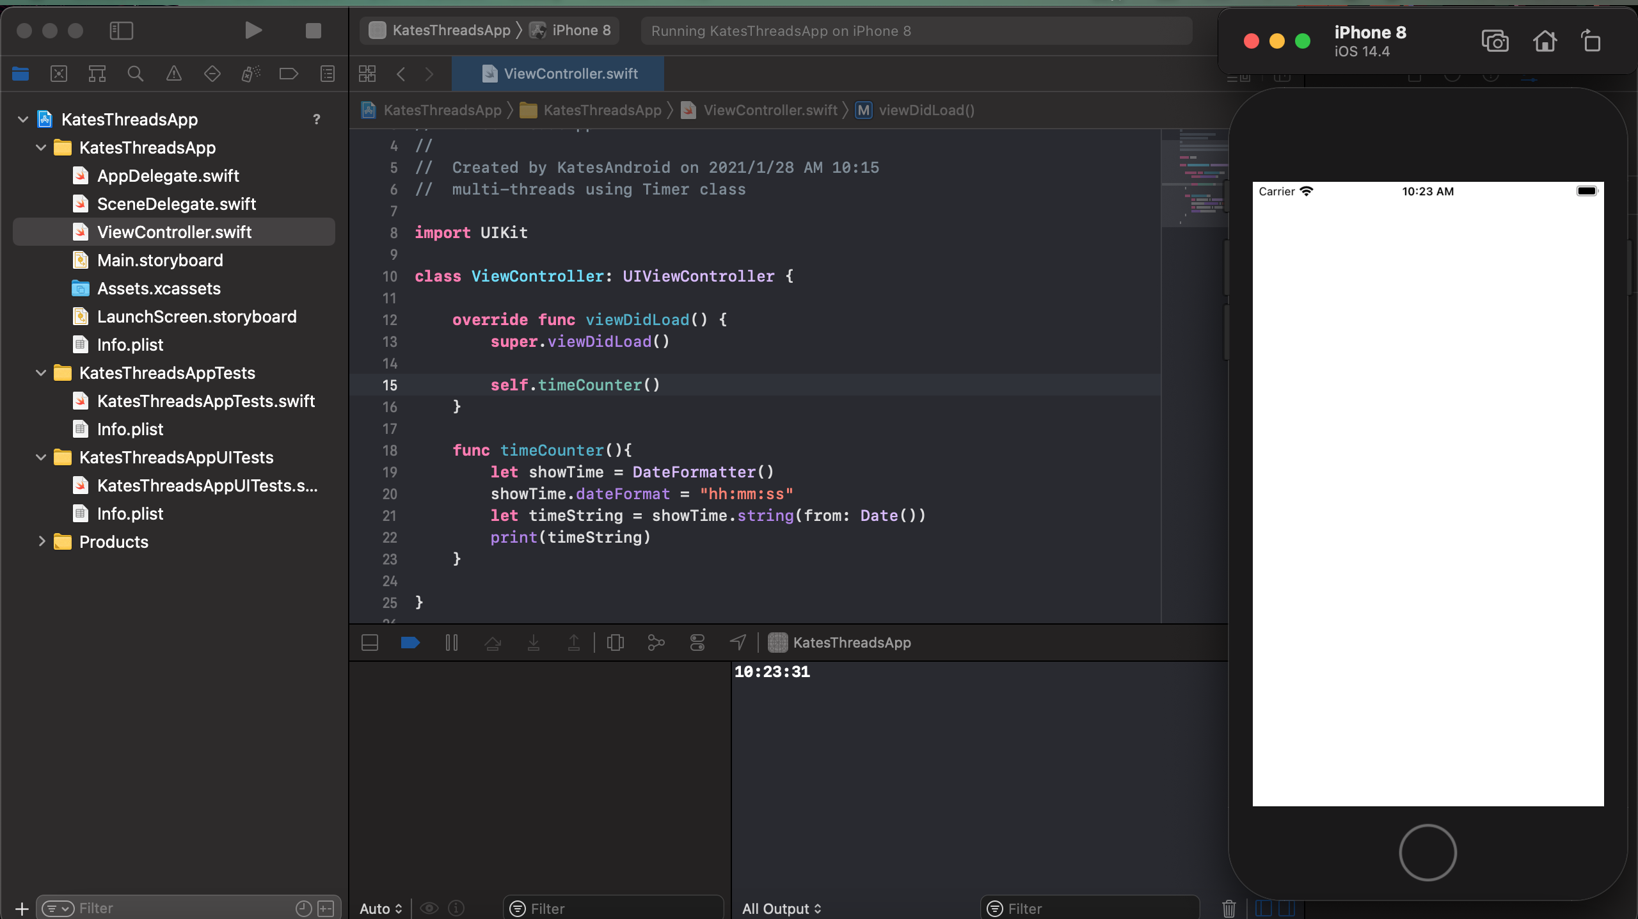The width and height of the screenshot is (1638, 919).
Task: Click the variables view Filter field
Action: (613, 909)
